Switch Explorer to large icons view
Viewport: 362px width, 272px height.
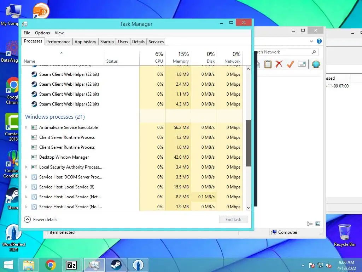[x=318, y=223]
